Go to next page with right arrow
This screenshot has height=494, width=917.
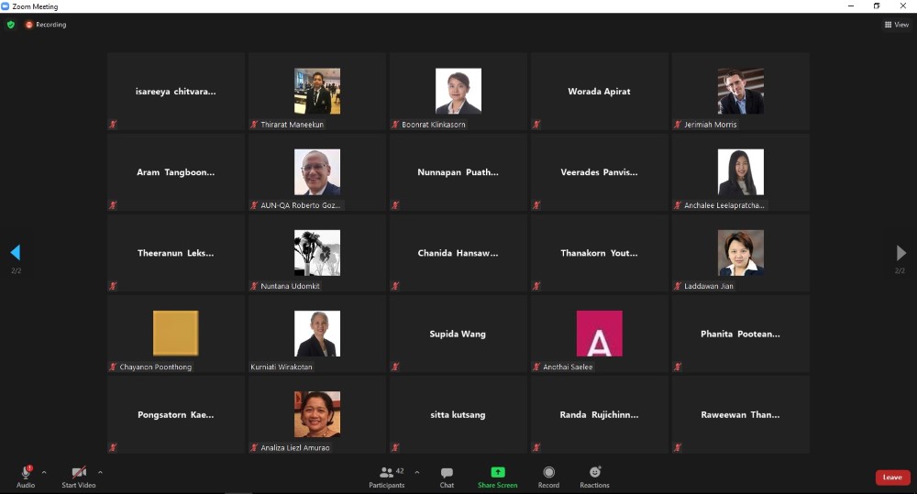pos(901,252)
